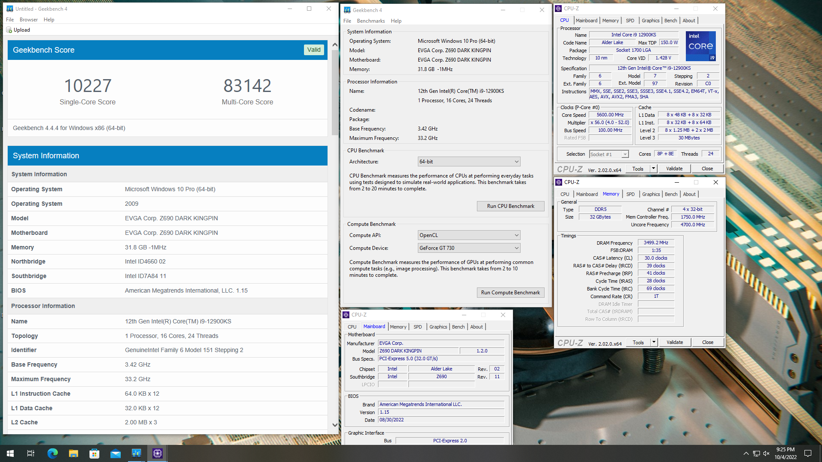Click the Geekbench results scrollbar thumb
This screenshot has height=462, width=822.
(x=335, y=92)
